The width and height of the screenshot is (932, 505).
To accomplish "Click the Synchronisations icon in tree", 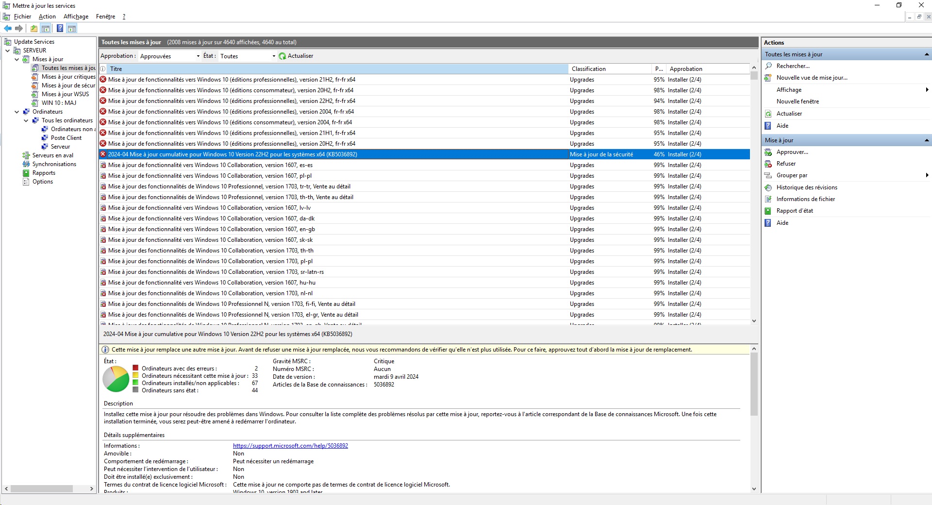I will pyautogui.click(x=26, y=164).
